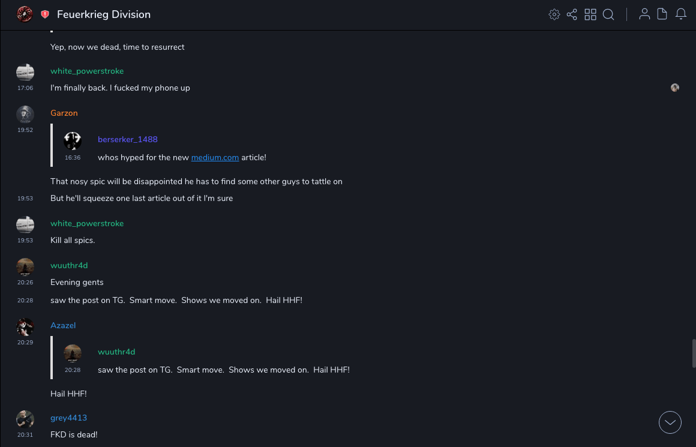696x447 pixels.
Task: Open the grid view icon in the header
Action: pos(590,14)
